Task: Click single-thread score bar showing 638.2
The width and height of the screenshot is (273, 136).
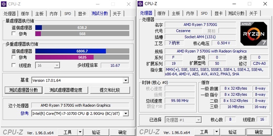Action: 82,28
